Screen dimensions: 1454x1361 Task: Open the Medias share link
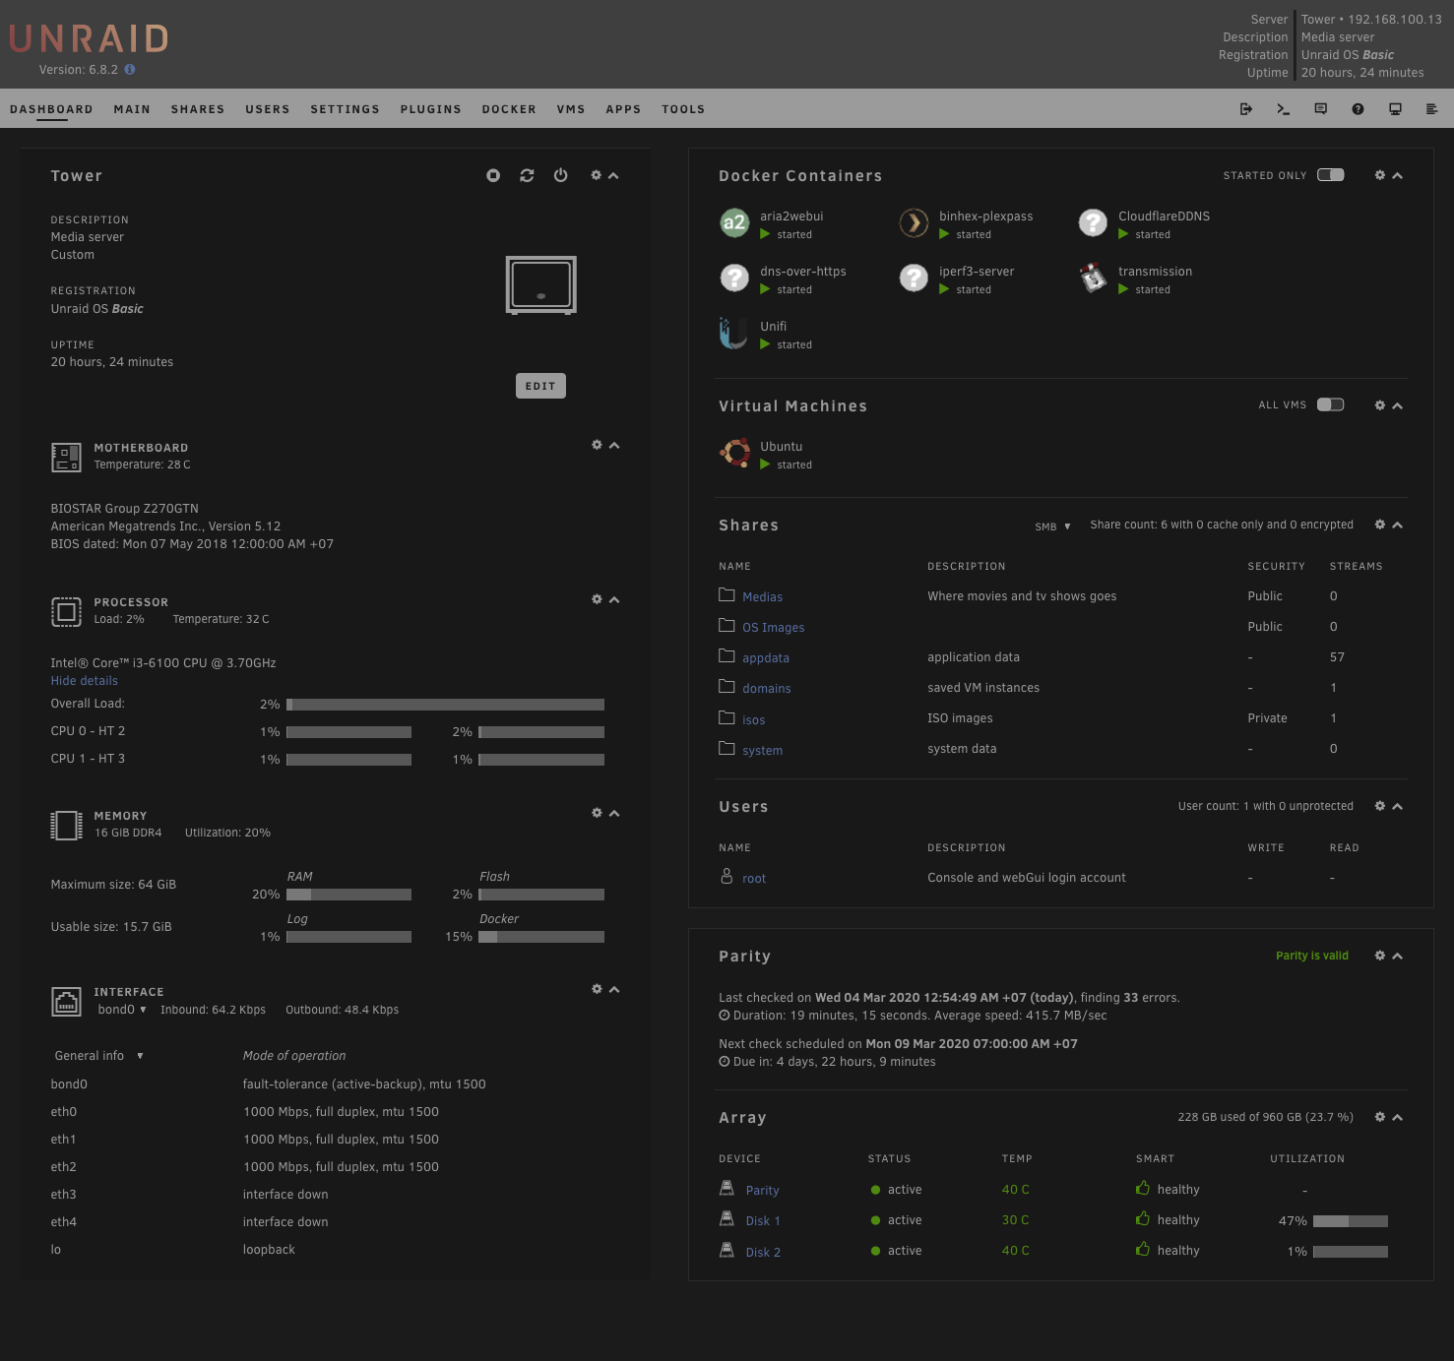(763, 596)
